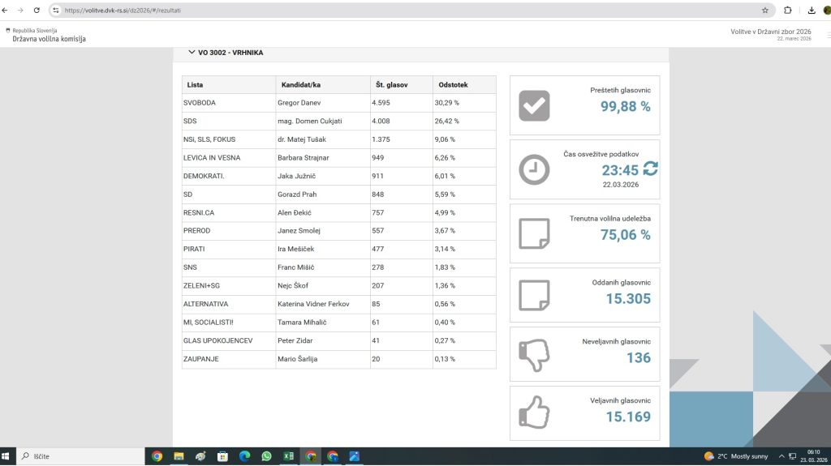Screen dimensions: 831x466
Task: Open File Explorer from the taskbar
Action: pos(179,456)
